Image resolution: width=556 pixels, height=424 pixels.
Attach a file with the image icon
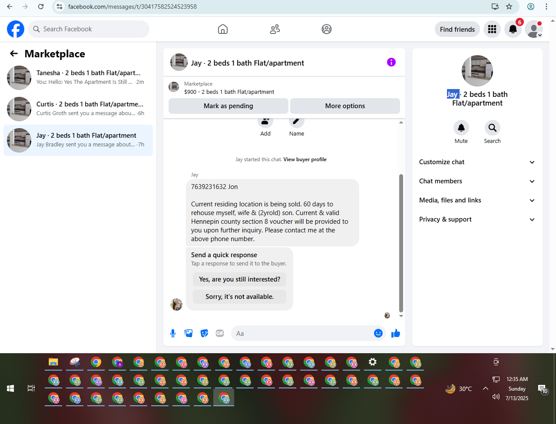[189, 333]
